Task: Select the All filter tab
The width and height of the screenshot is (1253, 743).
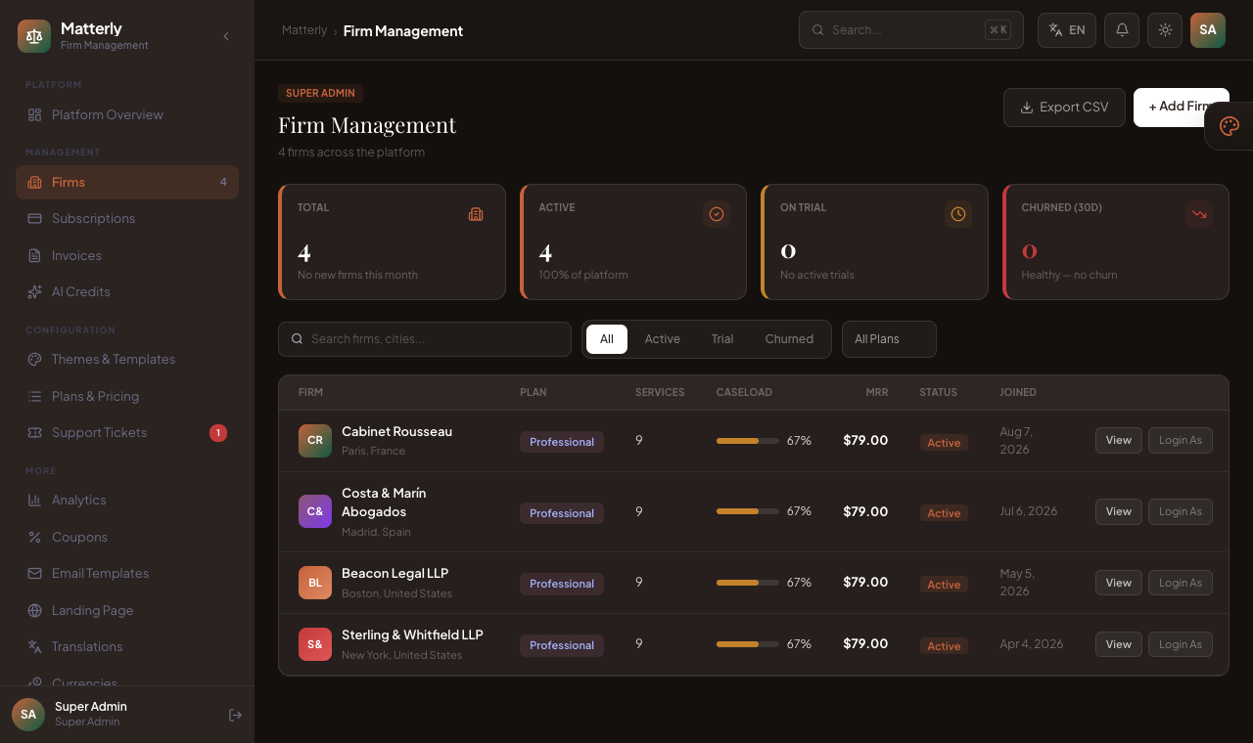Action: coord(607,339)
